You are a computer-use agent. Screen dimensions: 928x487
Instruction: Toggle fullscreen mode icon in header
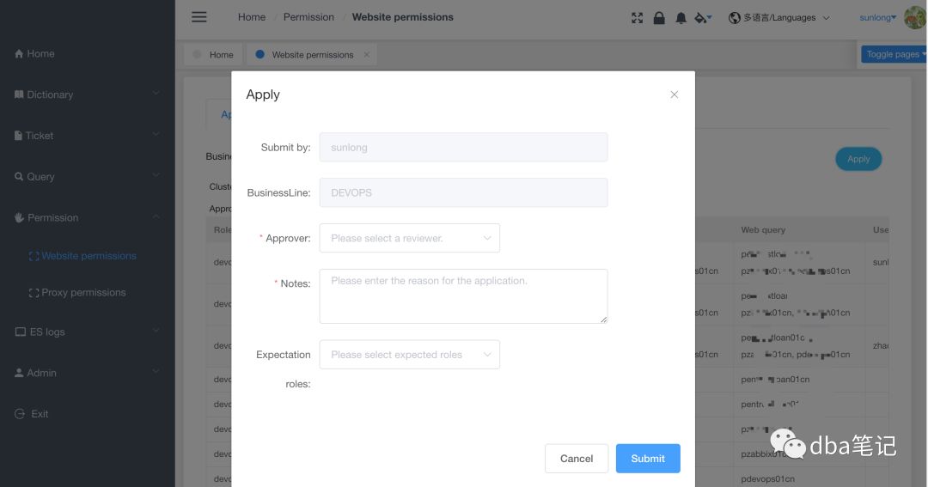[x=637, y=17]
